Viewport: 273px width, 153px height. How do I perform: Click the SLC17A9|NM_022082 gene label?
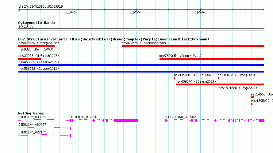[x=180, y=117]
